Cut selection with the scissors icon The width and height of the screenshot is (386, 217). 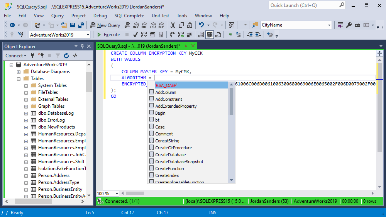[x=173, y=25]
